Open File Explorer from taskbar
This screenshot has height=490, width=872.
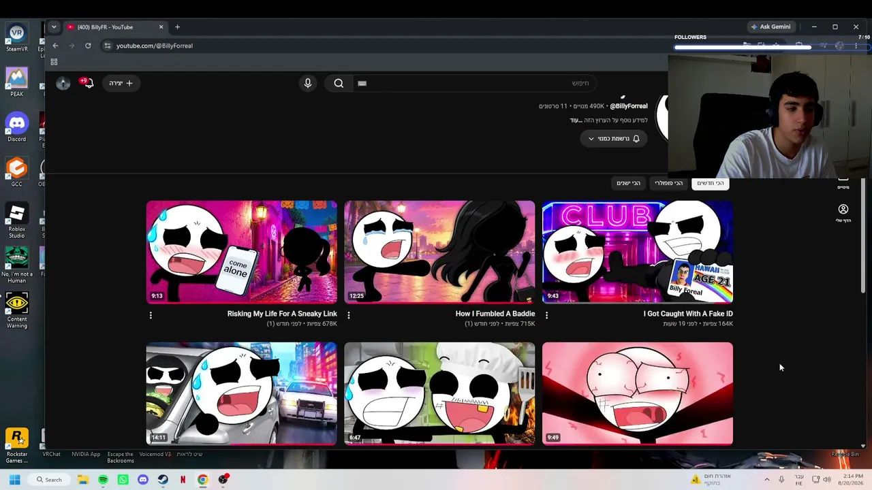click(83, 480)
